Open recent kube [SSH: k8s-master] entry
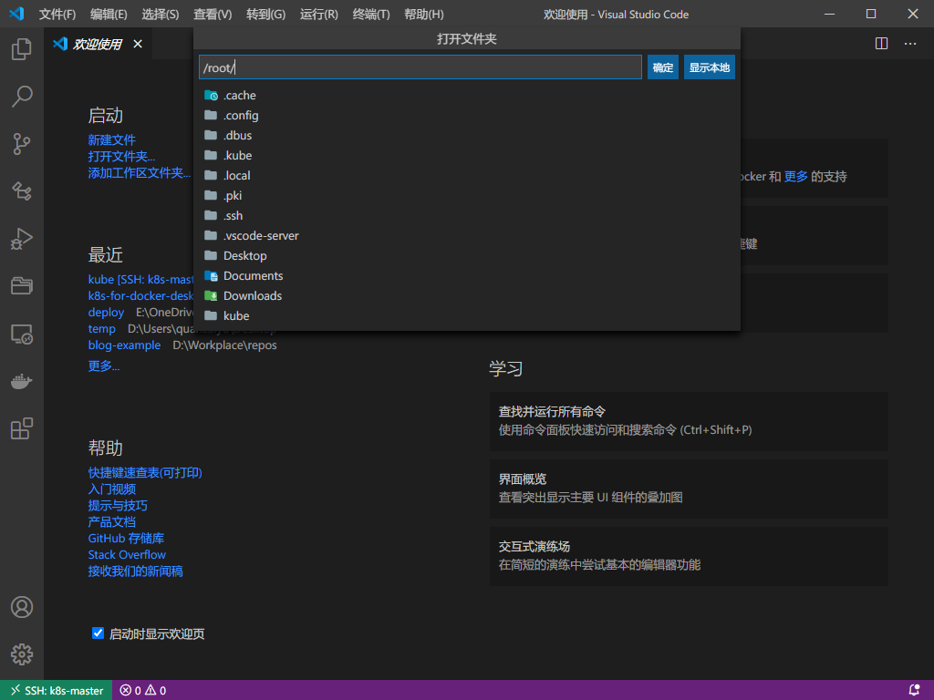The height and width of the screenshot is (700, 934). pyautogui.click(x=140, y=279)
